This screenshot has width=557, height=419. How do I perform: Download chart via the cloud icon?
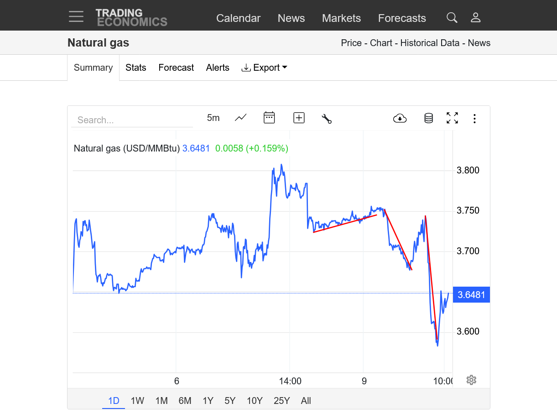(x=400, y=118)
